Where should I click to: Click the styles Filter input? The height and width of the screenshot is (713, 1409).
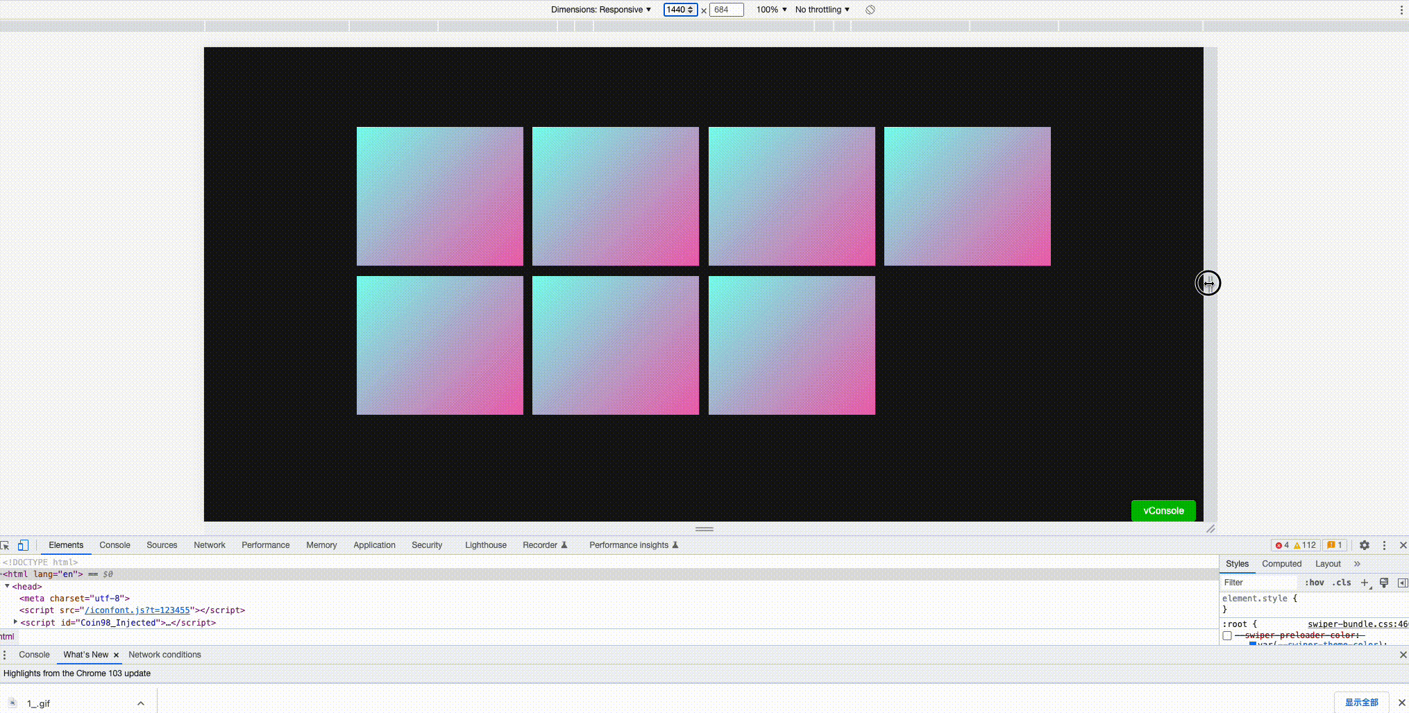coord(1260,583)
